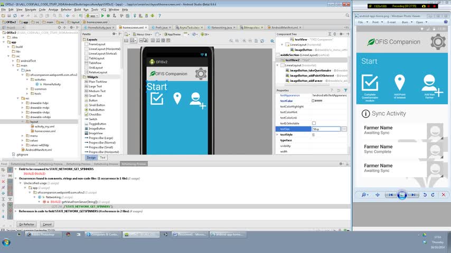451x253 pixels.
Task: Click the Complete Questionnaire checkmark icon in viewer
Action: coord(370,83)
